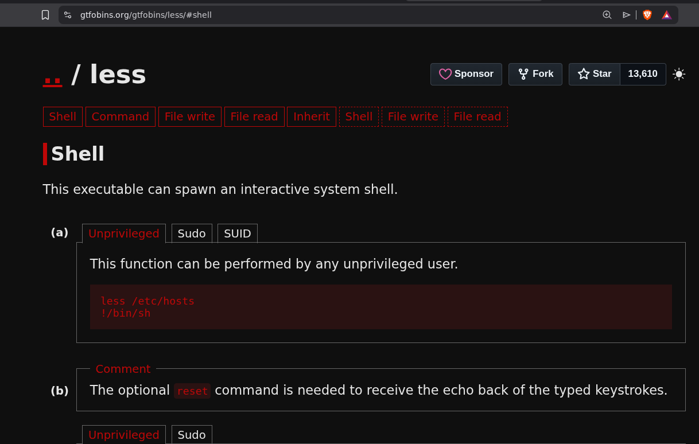699x444 pixels.
Task: Click the inline "reset" code word
Action: point(192,391)
